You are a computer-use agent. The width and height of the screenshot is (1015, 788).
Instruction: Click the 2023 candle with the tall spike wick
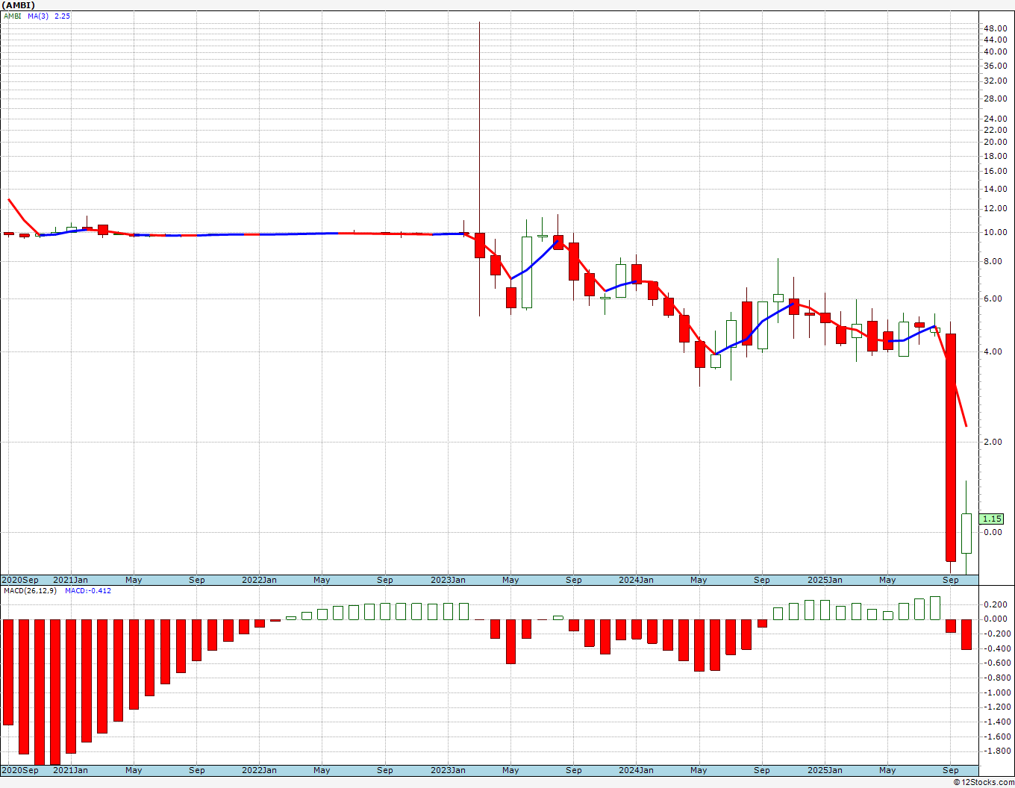coord(479,246)
